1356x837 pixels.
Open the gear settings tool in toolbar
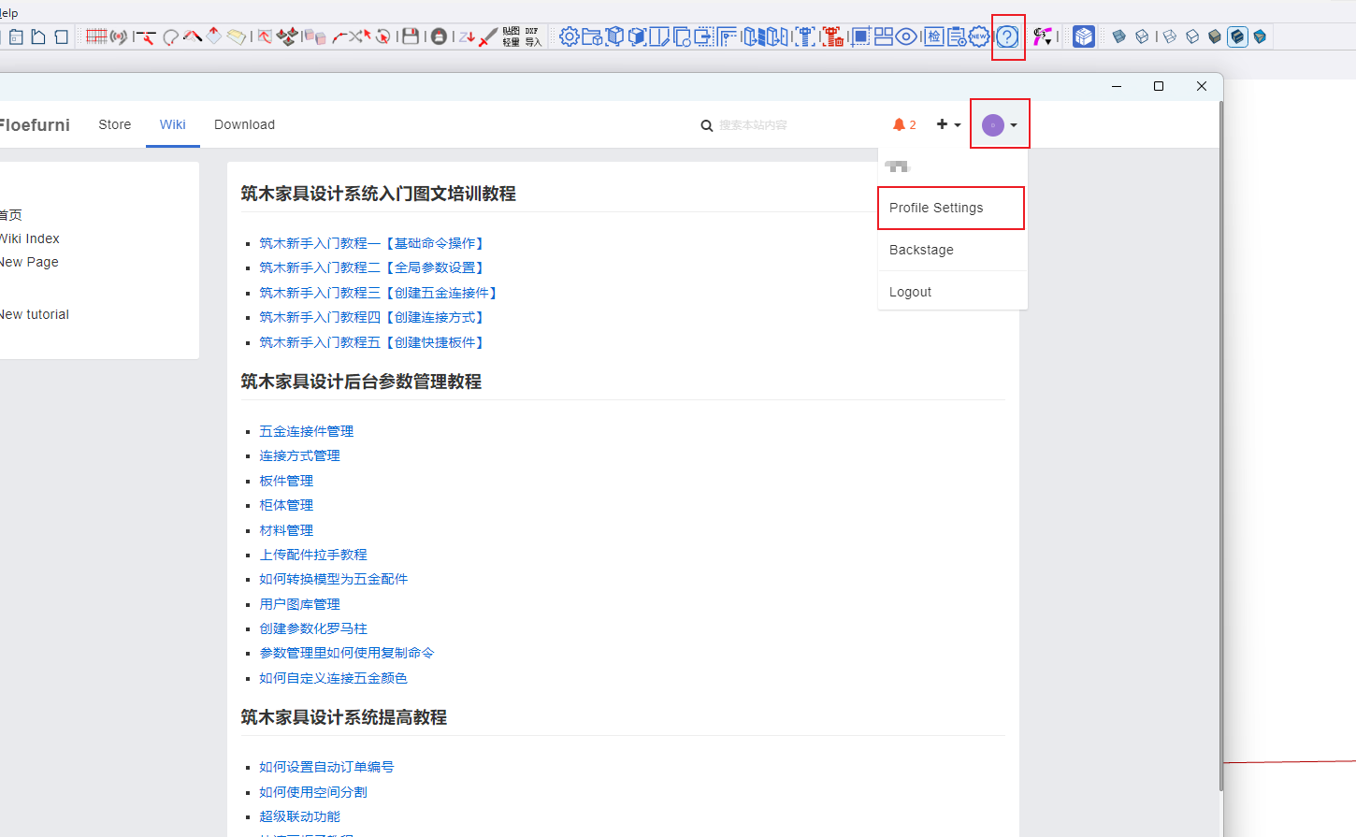pos(569,36)
